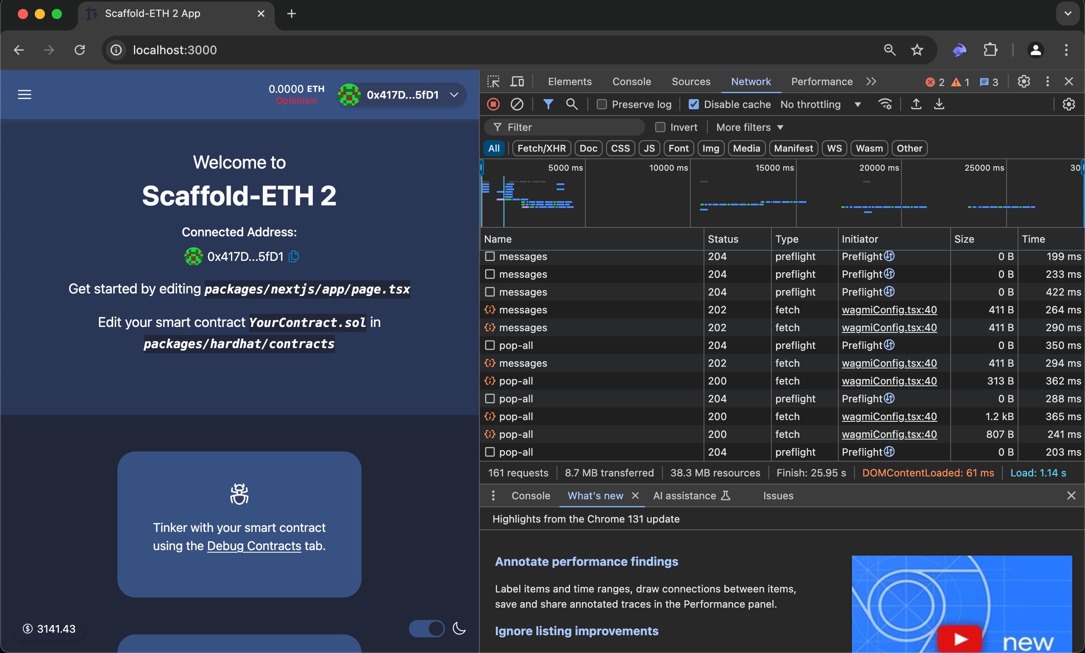Screen dimensions: 1085x653
Task: Uncheck the Disable cache checkbox
Action: [693, 104]
